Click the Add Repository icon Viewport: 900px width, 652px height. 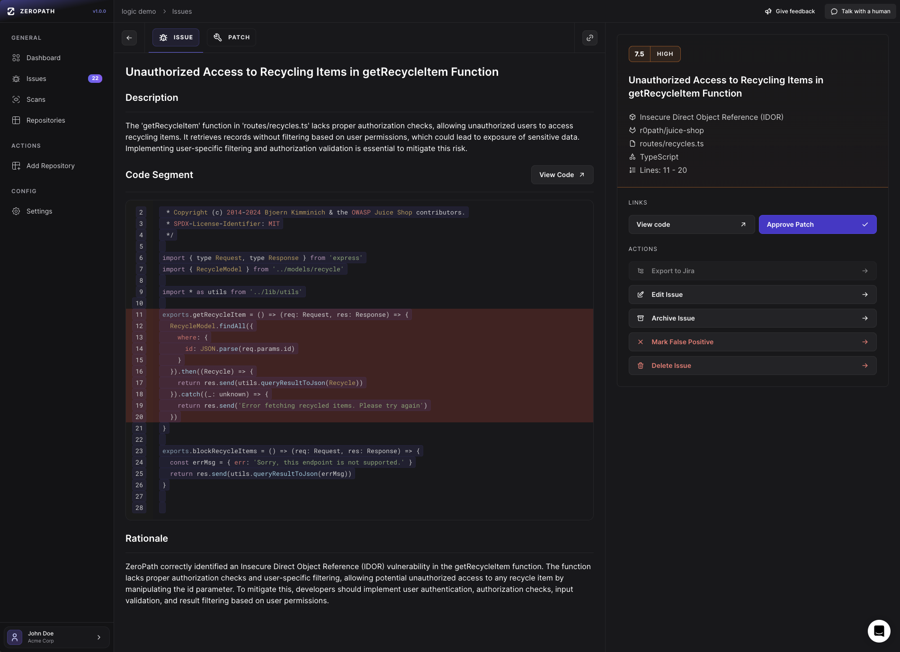[x=16, y=166]
